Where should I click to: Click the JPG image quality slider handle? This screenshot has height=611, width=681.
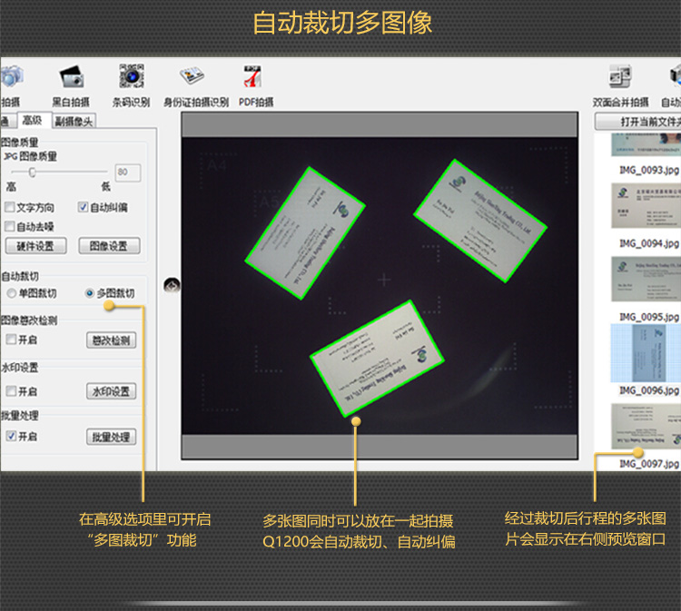[x=32, y=172]
